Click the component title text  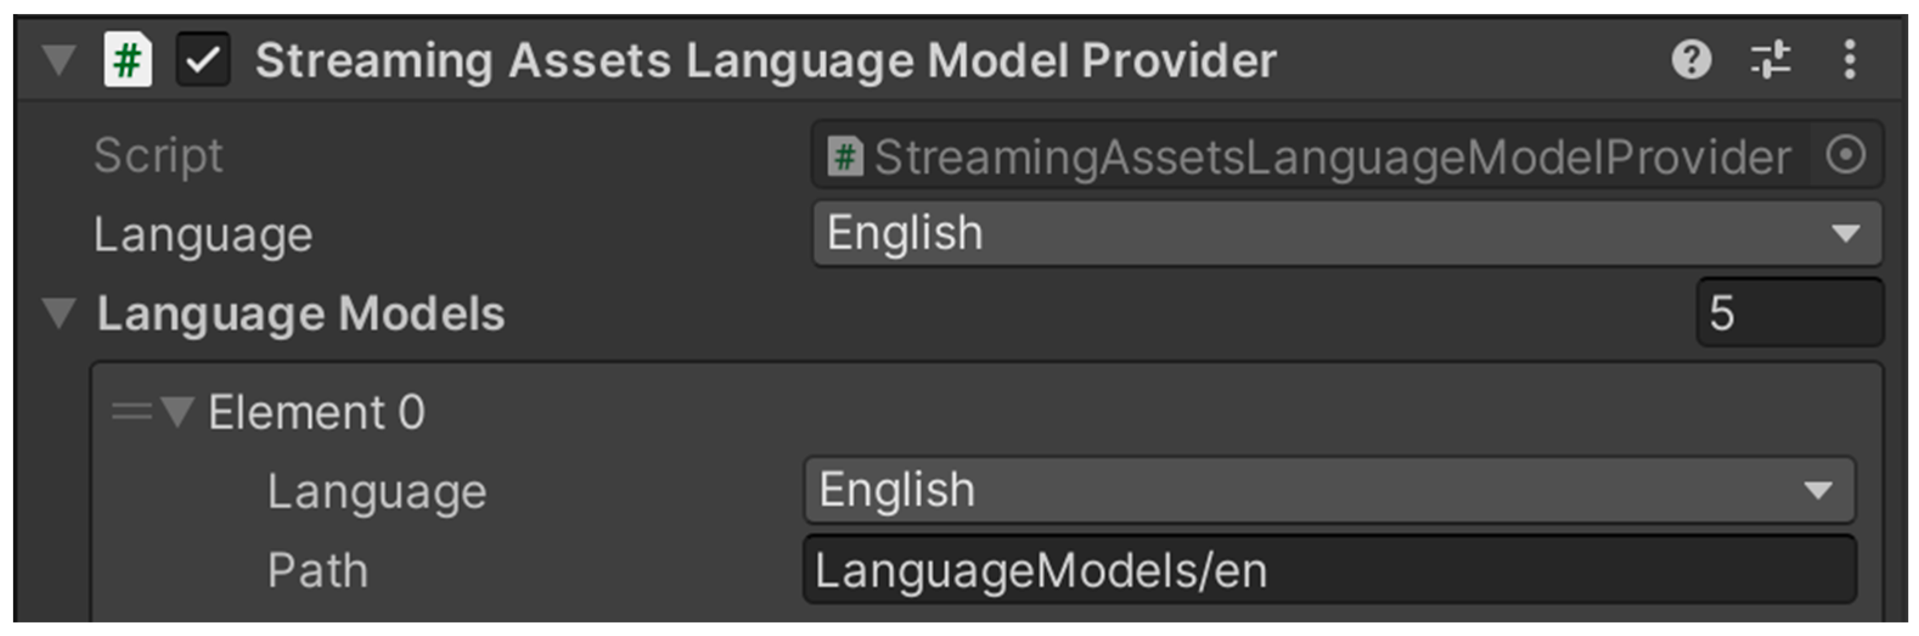click(765, 60)
